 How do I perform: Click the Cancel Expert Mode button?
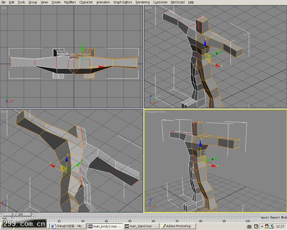(x=274, y=217)
